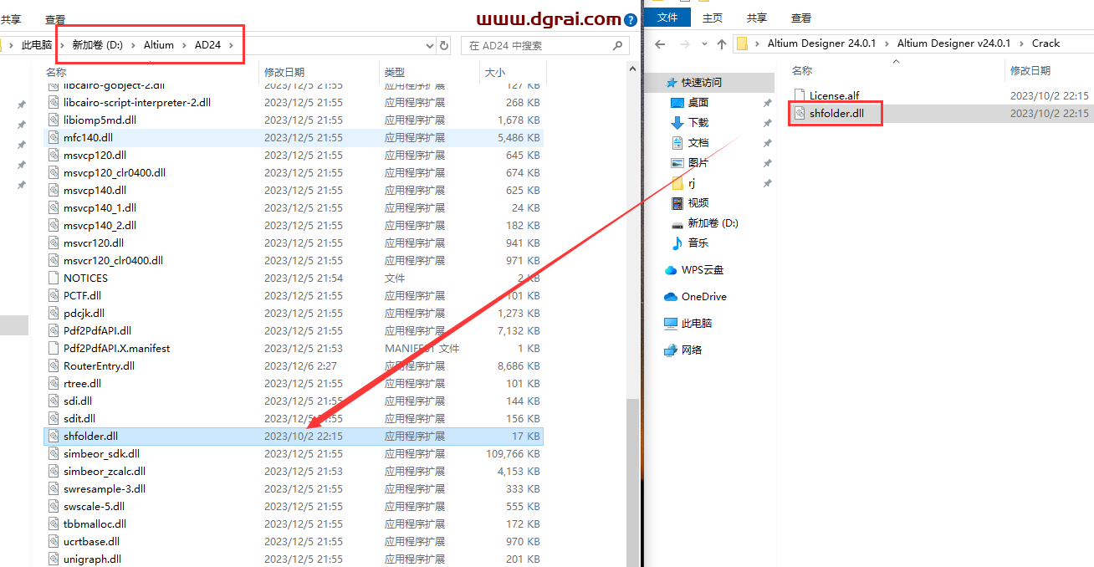Expand the chevron after 新加卷 (D:) in path
Screen dimensions: 1094x567
pos(133,45)
